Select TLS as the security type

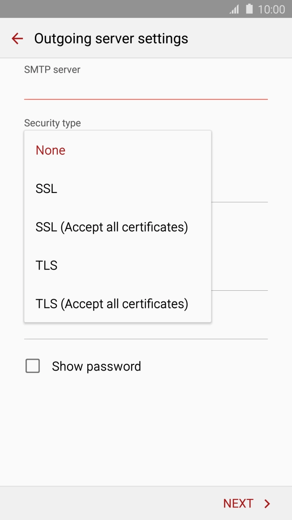point(46,265)
